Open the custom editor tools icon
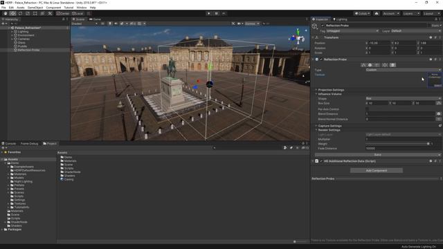 50,13
